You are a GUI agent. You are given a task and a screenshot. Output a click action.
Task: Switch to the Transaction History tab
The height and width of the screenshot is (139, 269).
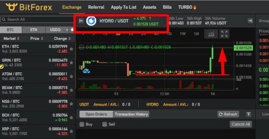131,114
